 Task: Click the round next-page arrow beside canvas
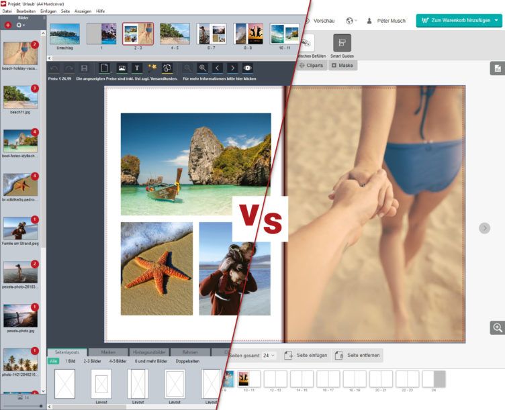click(x=484, y=228)
